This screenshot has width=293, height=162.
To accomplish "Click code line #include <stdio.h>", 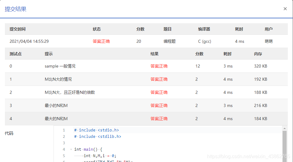I will click(97, 130).
